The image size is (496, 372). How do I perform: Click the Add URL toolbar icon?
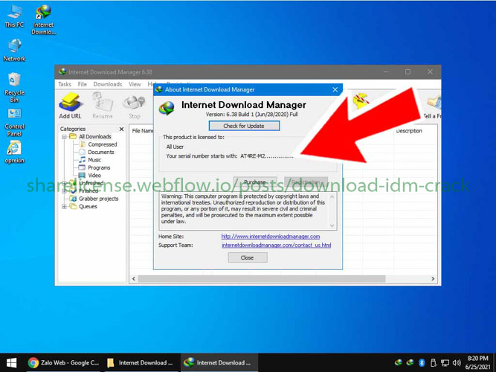tap(70, 106)
